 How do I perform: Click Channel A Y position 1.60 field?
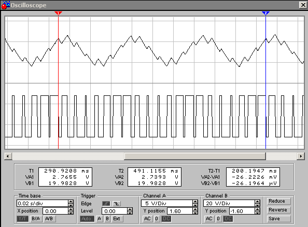pyautogui.click(x=180, y=211)
